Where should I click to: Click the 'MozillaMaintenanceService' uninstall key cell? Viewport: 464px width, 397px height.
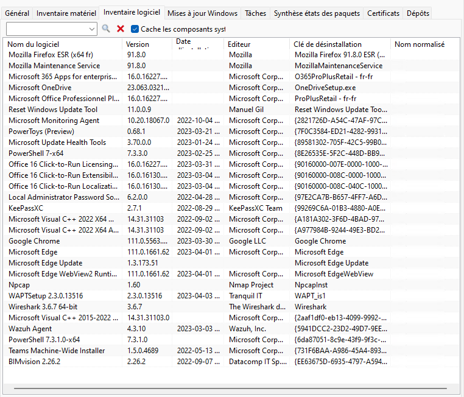click(x=339, y=66)
